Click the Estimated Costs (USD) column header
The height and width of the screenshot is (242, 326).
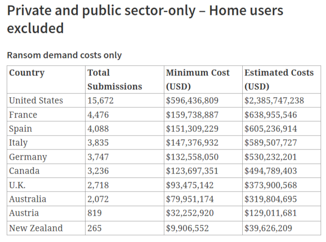[279, 80]
